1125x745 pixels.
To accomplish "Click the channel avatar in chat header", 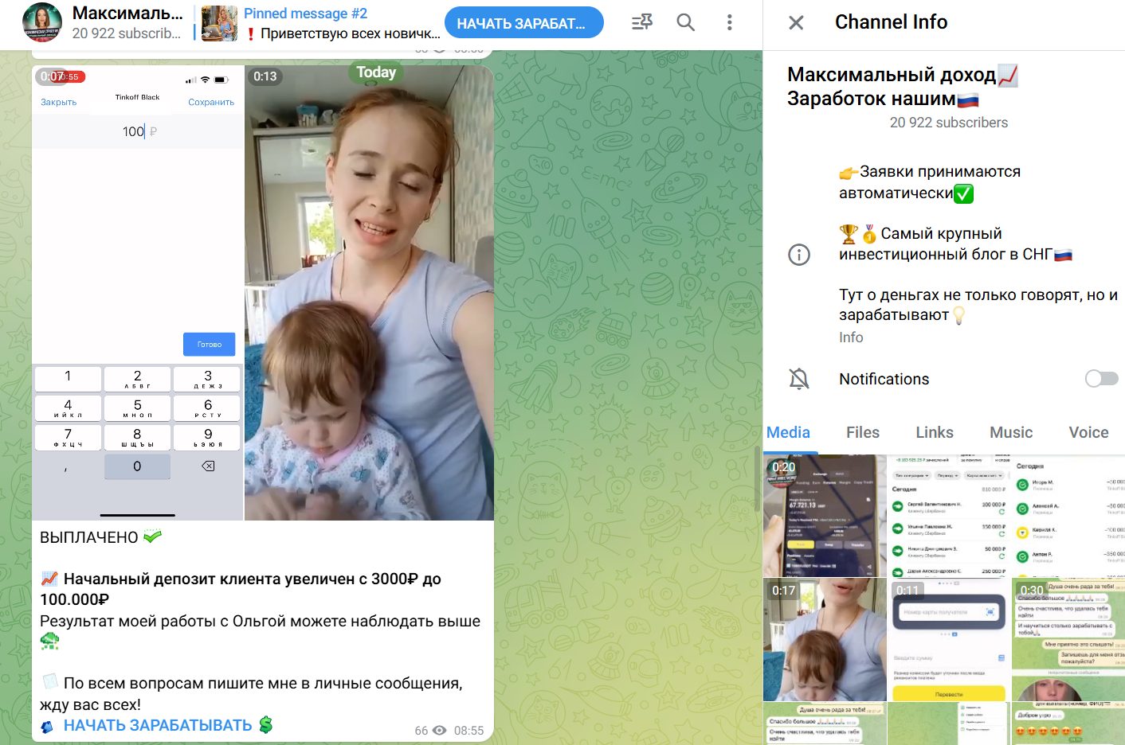I will click(42, 22).
